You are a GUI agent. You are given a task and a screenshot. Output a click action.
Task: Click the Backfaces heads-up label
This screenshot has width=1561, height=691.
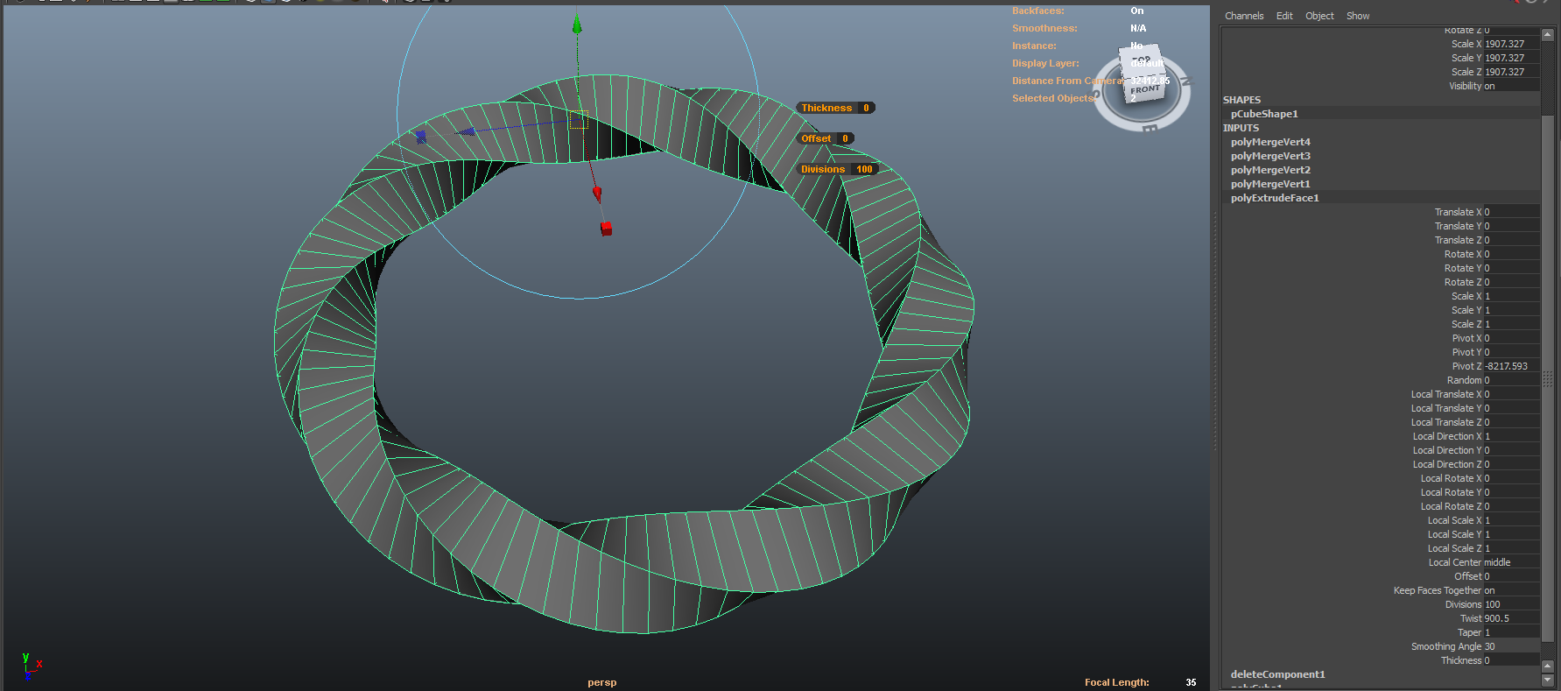click(1038, 11)
